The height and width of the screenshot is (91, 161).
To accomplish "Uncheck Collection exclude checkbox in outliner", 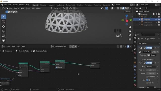I will pyautogui.click(x=154, y=14).
